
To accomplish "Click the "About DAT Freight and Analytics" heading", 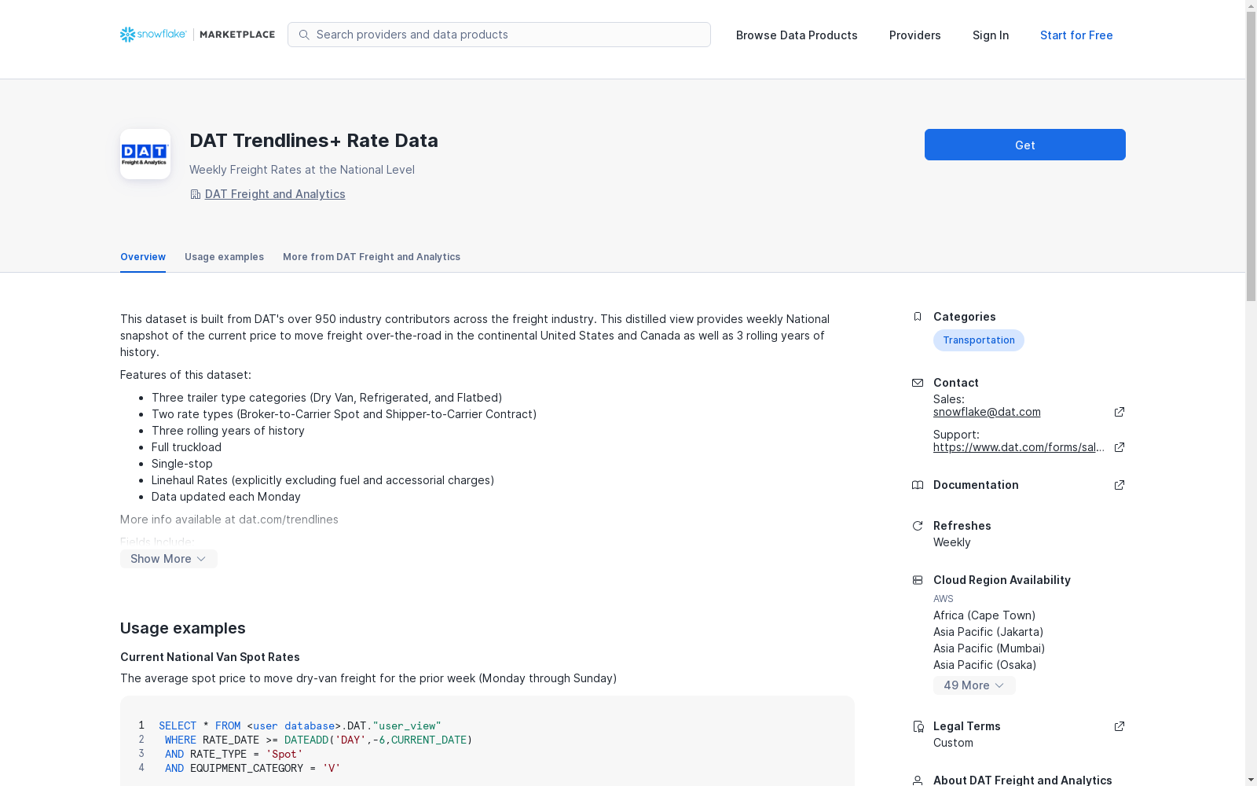I will click(x=1023, y=780).
